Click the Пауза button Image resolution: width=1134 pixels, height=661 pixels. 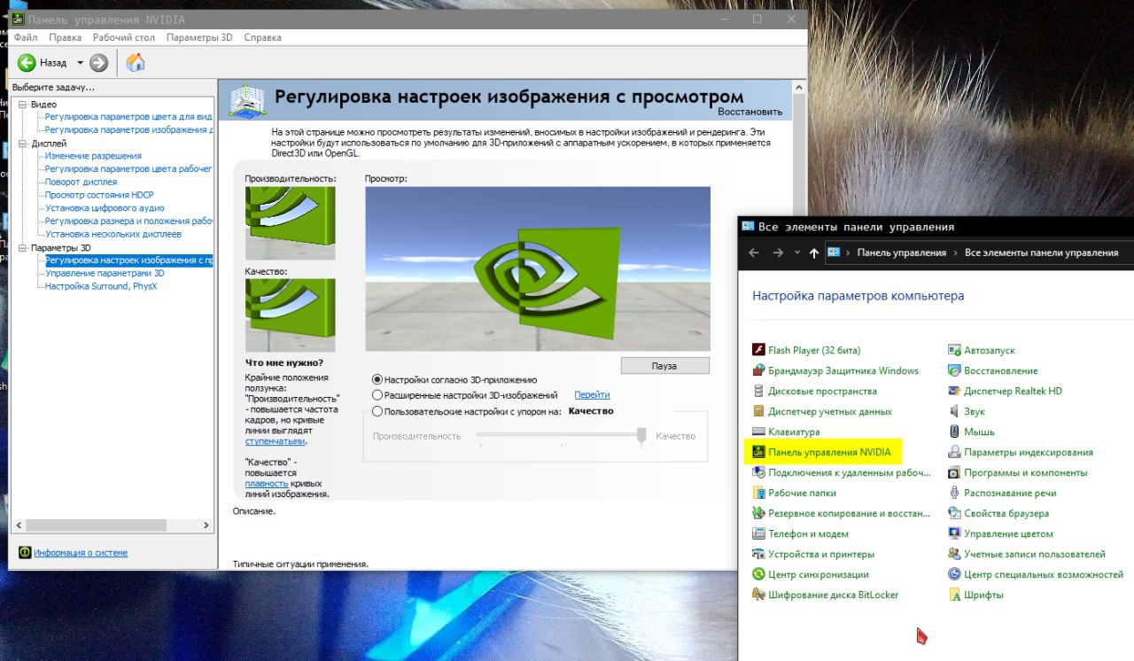(x=664, y=366)
